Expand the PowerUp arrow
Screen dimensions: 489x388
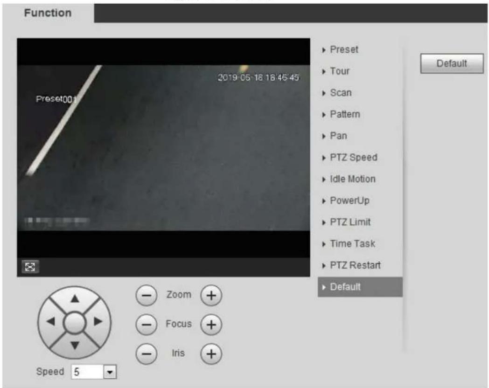pyautogui.click(x=324, y=201)
